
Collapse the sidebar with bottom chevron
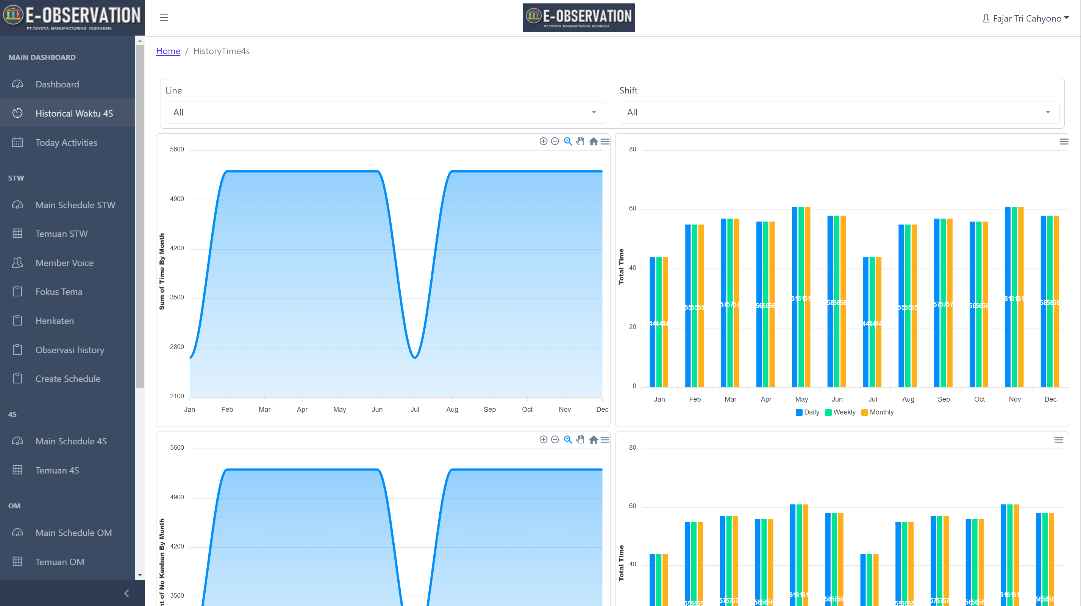(126, 593)
